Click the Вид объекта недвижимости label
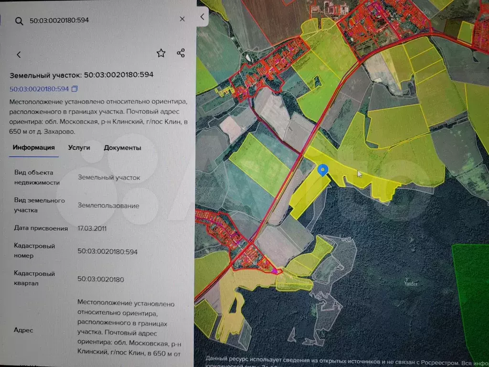 (37, 178)
